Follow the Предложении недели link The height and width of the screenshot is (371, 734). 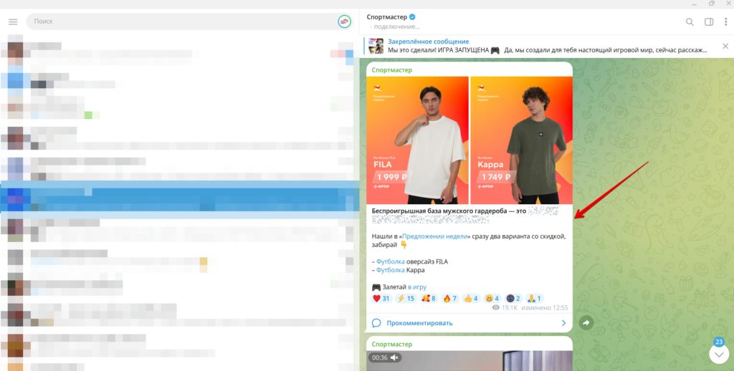pos(434,237)
